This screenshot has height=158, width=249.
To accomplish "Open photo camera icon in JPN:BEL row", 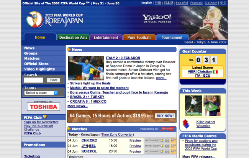I will pyautogui.click(x=167, y=146).
